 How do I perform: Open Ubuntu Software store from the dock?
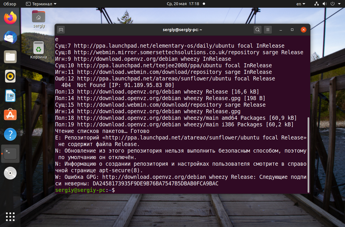pos(10,115)
